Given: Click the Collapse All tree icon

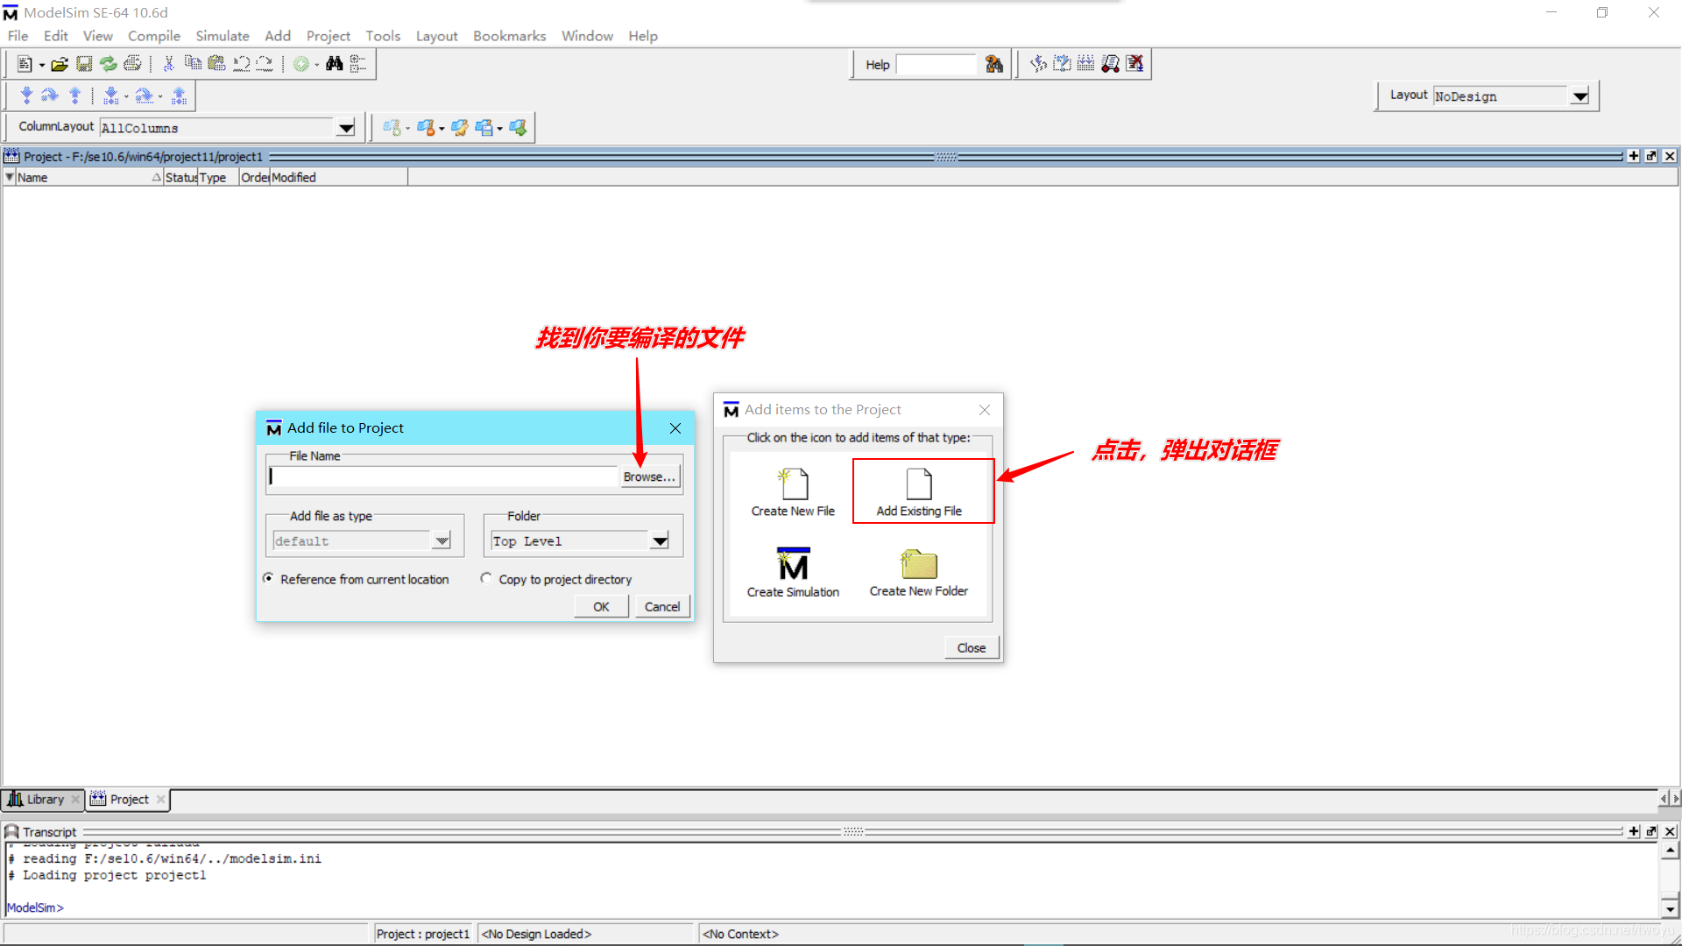Looking at the screenshot, I should [x=357, y=64].
